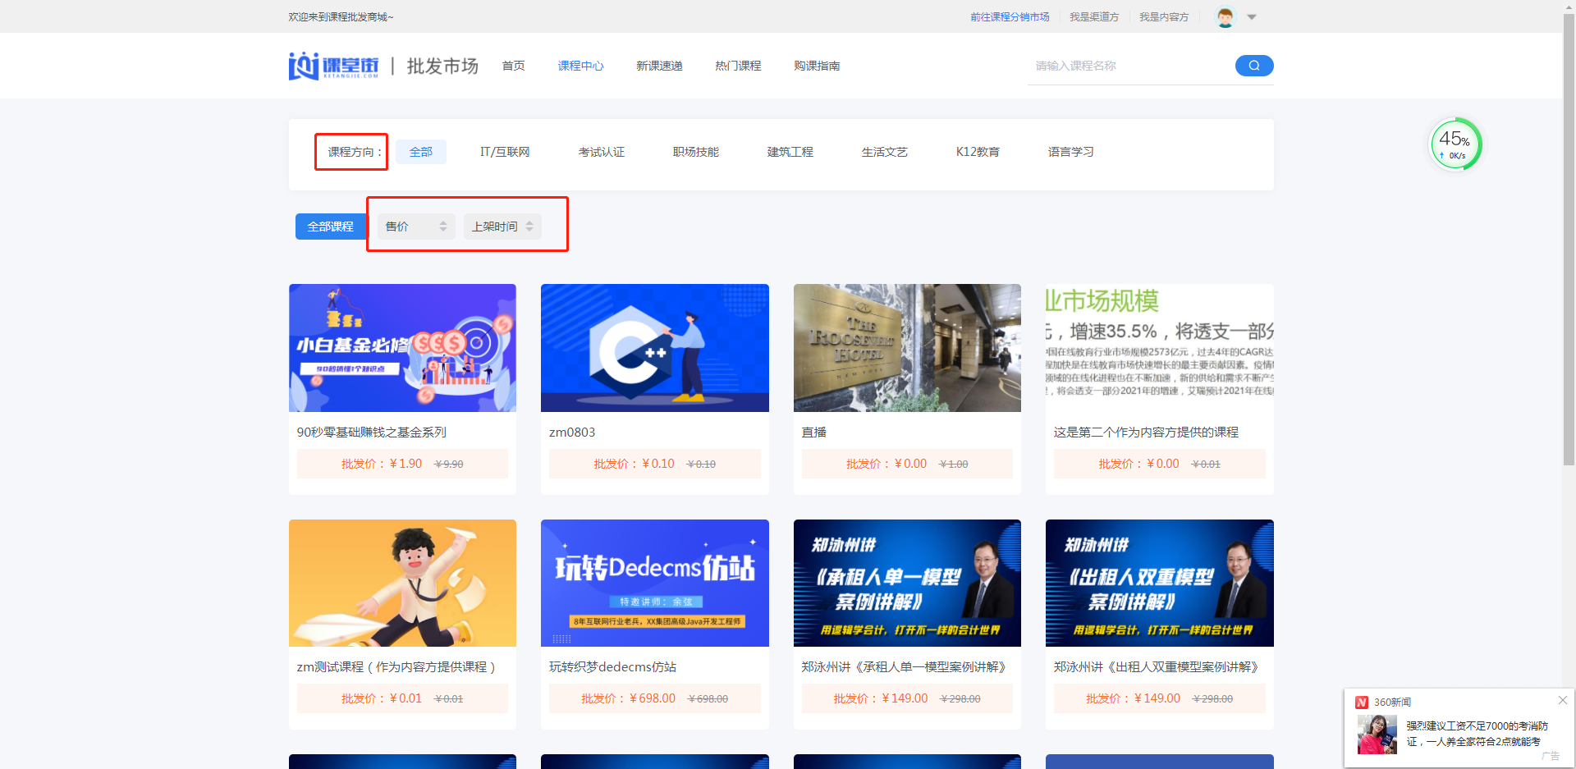Open the paper airplane zm测试课程 thumbnail
Viewport: 1576px width, 769px height.
point(402,583)
